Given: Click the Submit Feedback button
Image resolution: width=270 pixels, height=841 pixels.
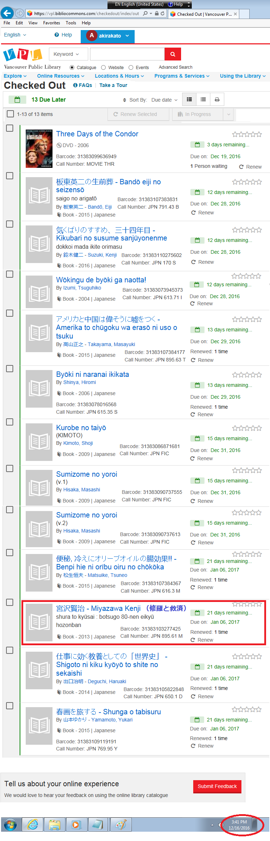Looking at the screenshot, I should (217, 786).
